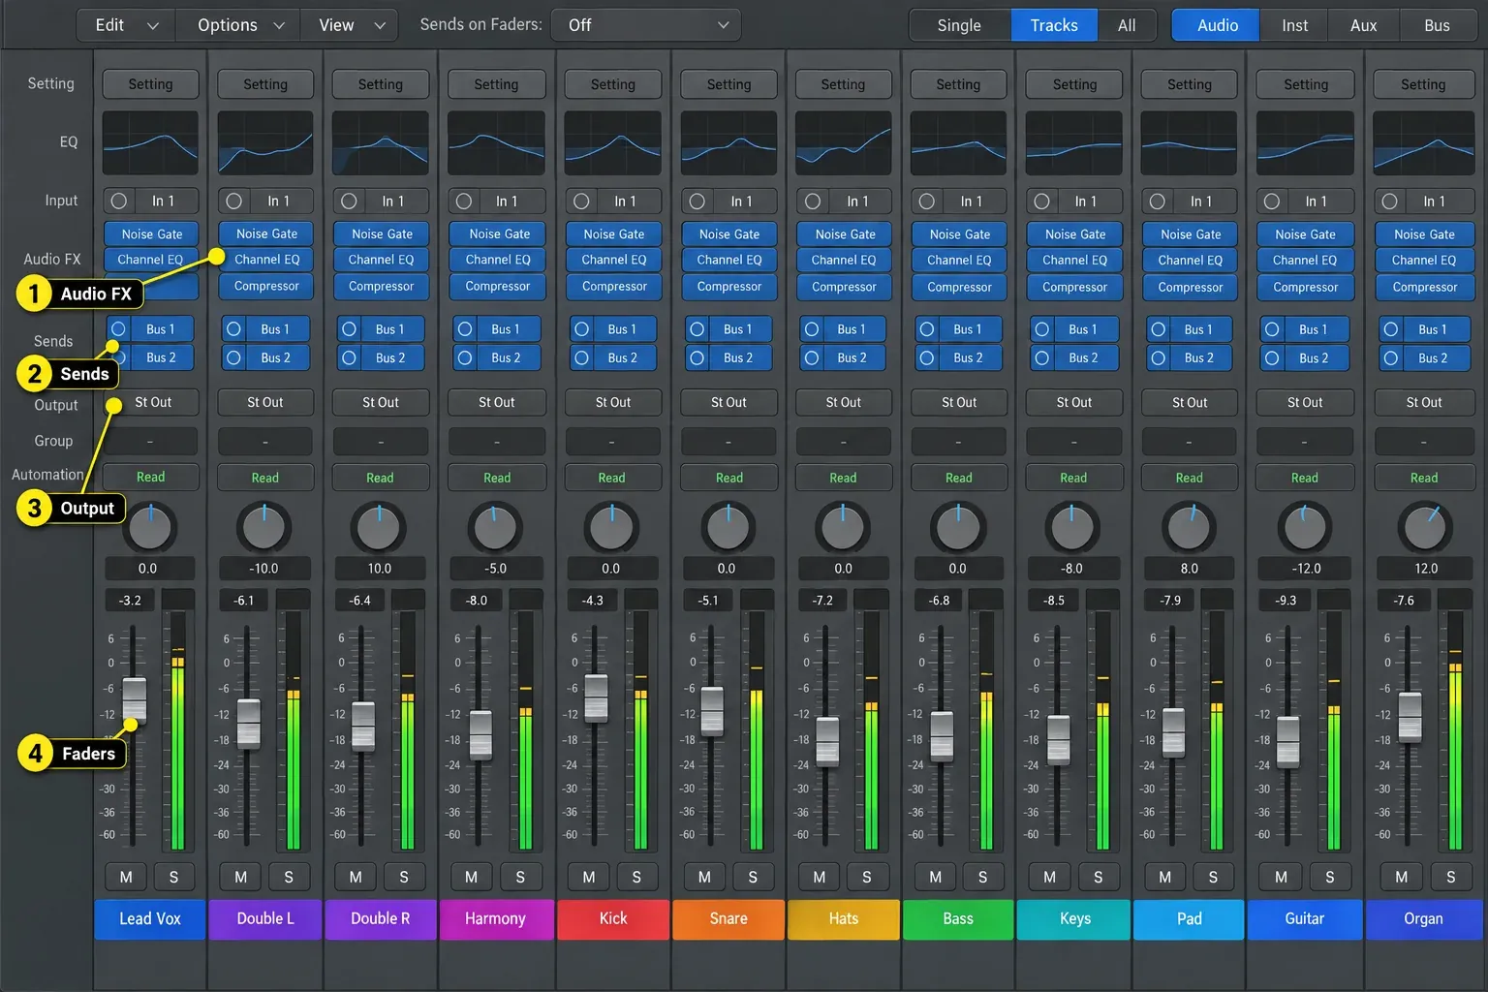Image resolution: width=1488 pixels, height=992 pixels.
Task: Click the level meter on Pad channel
Action: point(1217,731)
